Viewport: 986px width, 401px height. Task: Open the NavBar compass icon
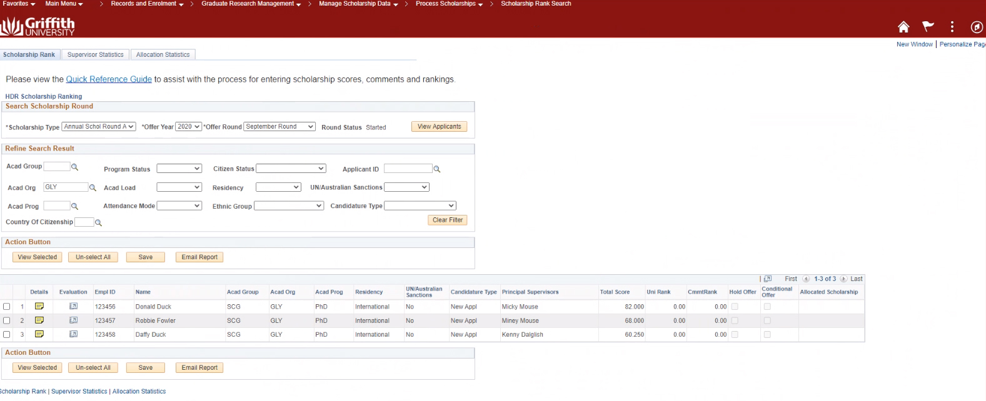pos(976,27)
